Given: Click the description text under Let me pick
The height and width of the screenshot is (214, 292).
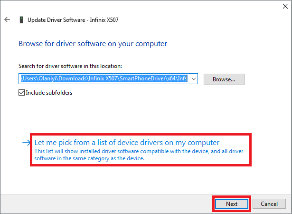Looking at the screenshot, I should (x=139, y=155).
